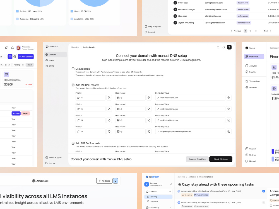Copy first mail.inboxisland.com value
Viewport: 279px width, 209px height.
click(229, 98)
